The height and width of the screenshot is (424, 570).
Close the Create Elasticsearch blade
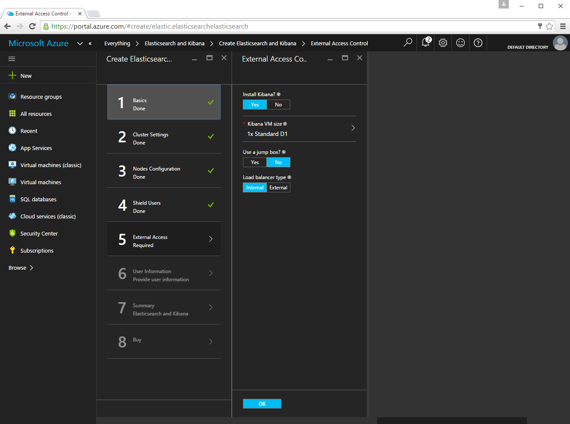click(x=224, y=58)
